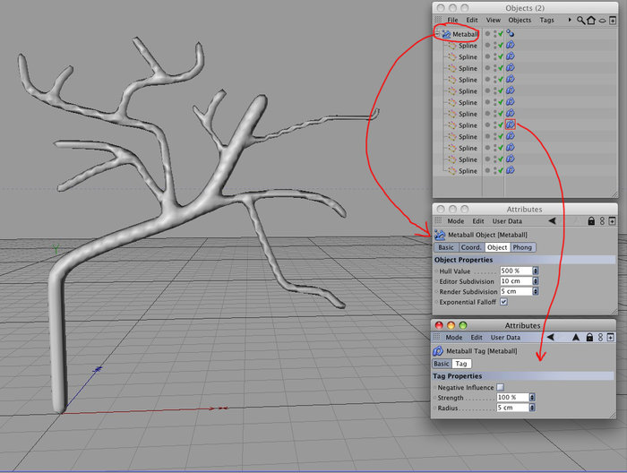Toggle green checkmark of the first Spline row
This screenshot has width=627, height=473.
click(x=501, y=46)
